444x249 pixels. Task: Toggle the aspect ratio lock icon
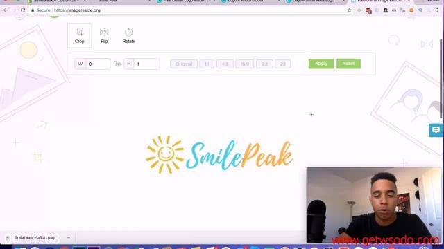(x=117, y=64)
